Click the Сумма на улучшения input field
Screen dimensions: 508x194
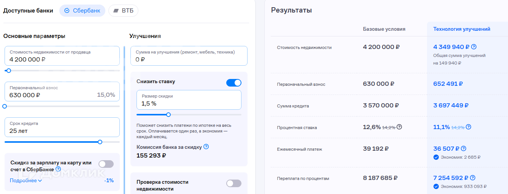pos(189,56)
